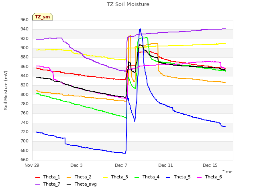Click the blue Theta_5 minimum near 675

124,153
